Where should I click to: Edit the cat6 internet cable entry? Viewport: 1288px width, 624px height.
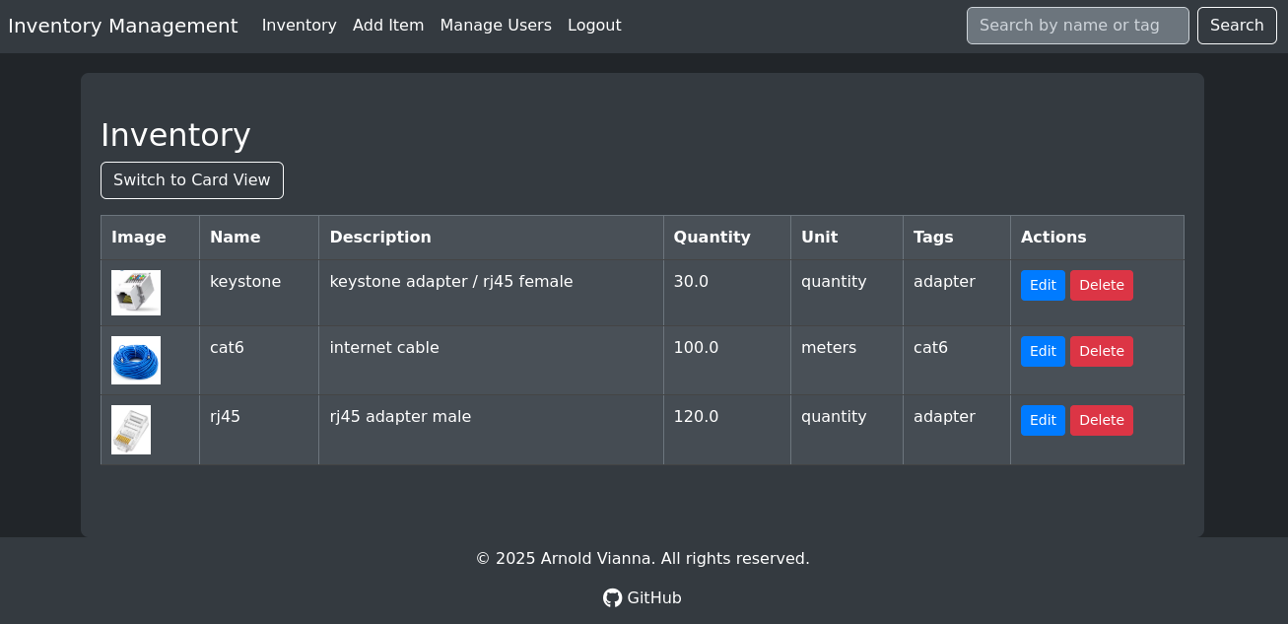(1043, 351)
